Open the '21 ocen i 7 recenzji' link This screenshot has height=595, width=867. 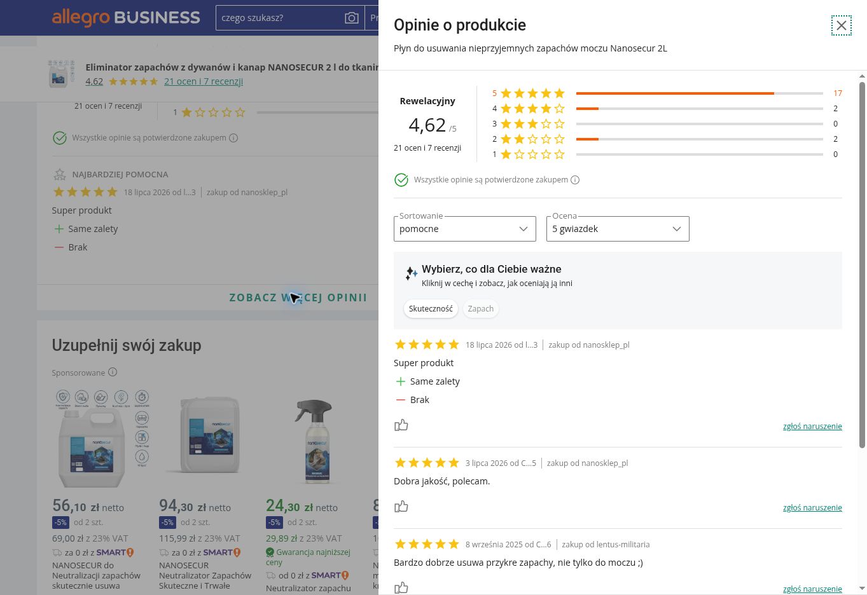[x=204, y=81]
